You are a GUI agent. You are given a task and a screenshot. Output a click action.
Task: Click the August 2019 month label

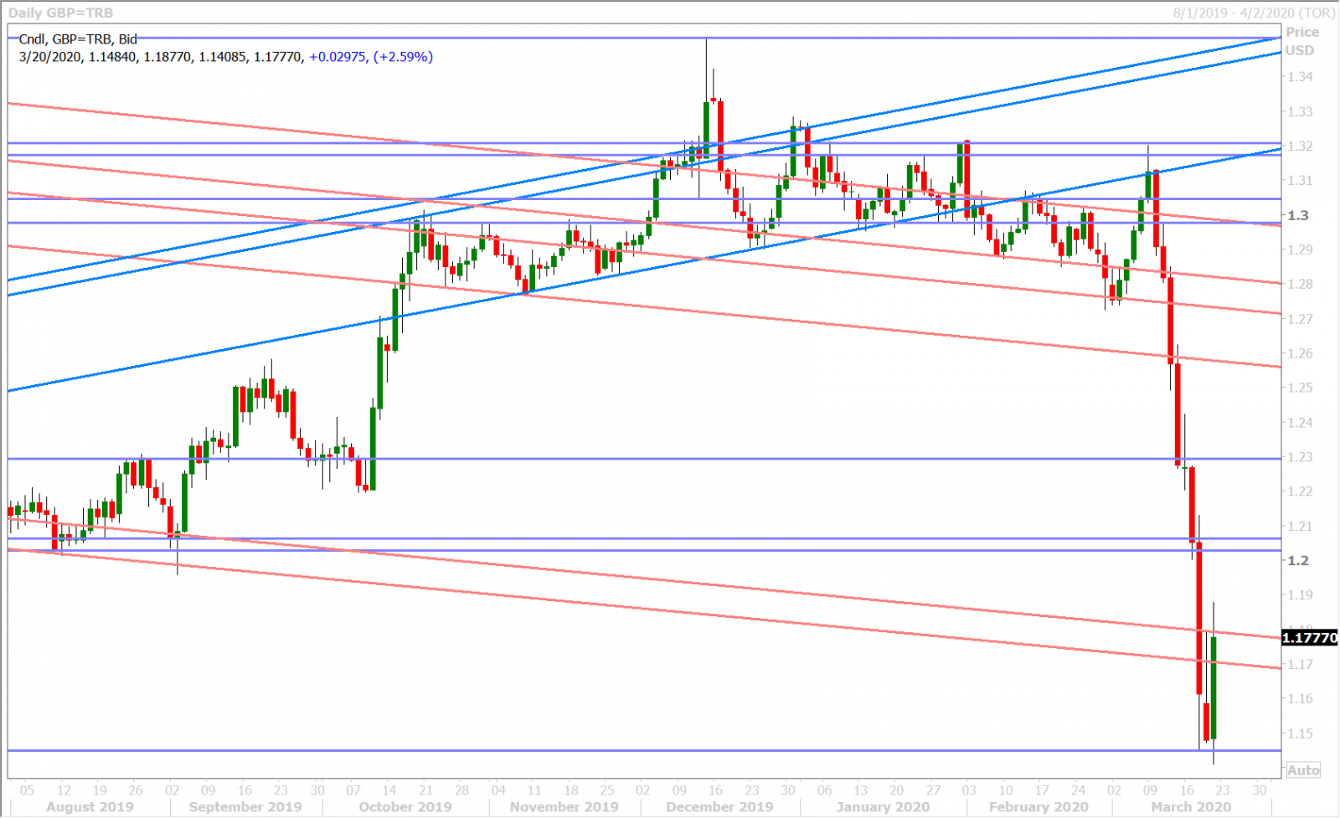(90, 807)
